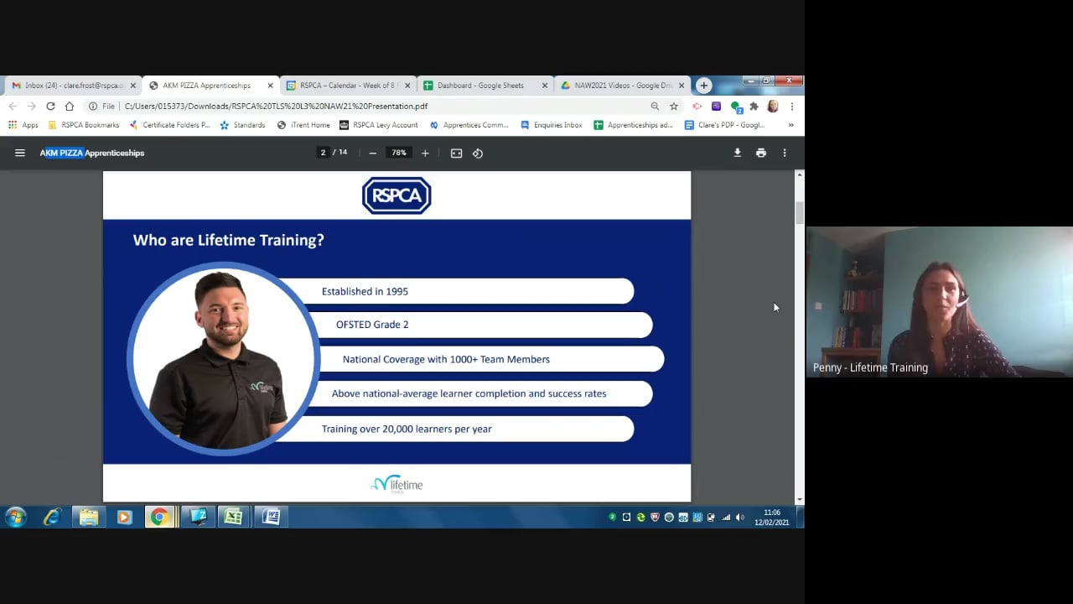Close the Dashboard Google Sheets tab
Image resolution: width=1073 pixels, height=604 pixels.
pos(545,86)
